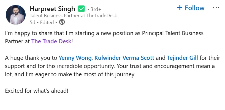Open The Trade Desk company link
This screenshot has height=110, width=225.
(x=51, y=41)
